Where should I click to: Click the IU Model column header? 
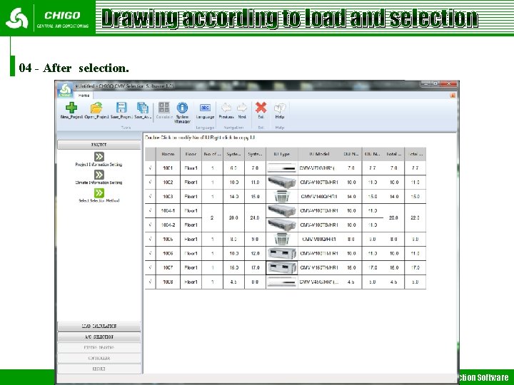pyautogui.click(x=319, y=154)
